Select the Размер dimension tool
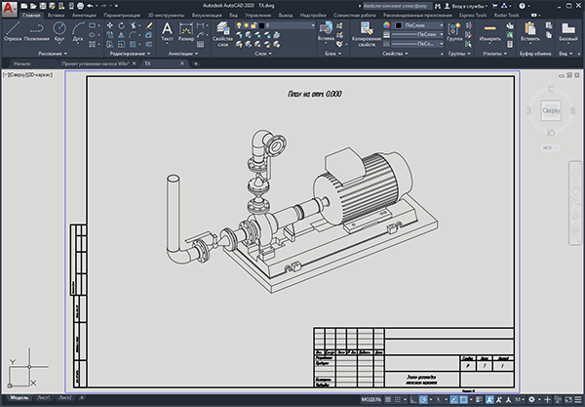The image size is (585, 407). tap(186, 31)
